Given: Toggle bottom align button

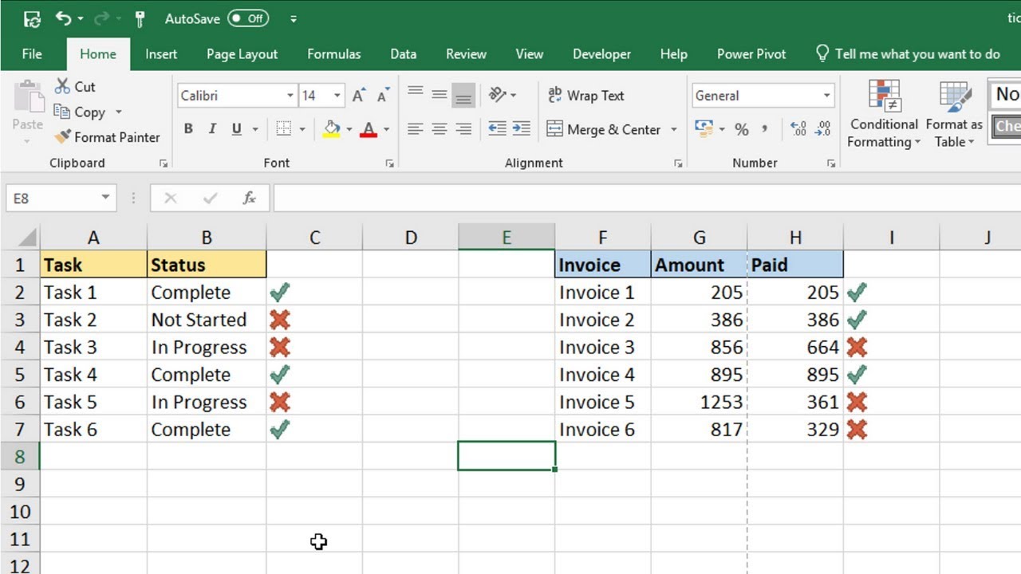Looking at the screenshot, I should [x=463, y=95].
